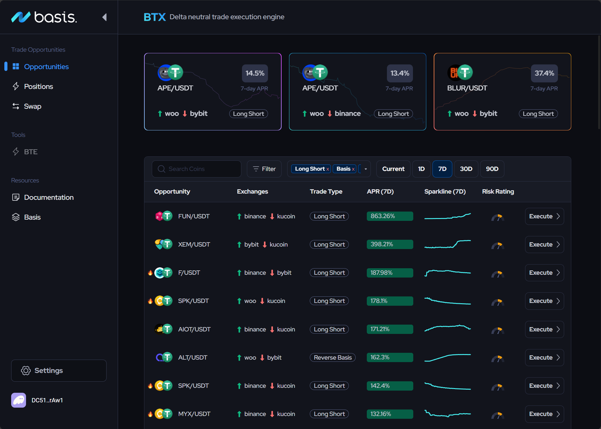
Task: Click the Risk Rating column header
Action: [498, 191]
